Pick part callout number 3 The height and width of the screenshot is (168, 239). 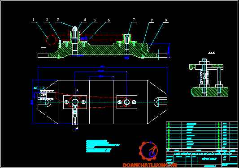[x=58, y=20]
